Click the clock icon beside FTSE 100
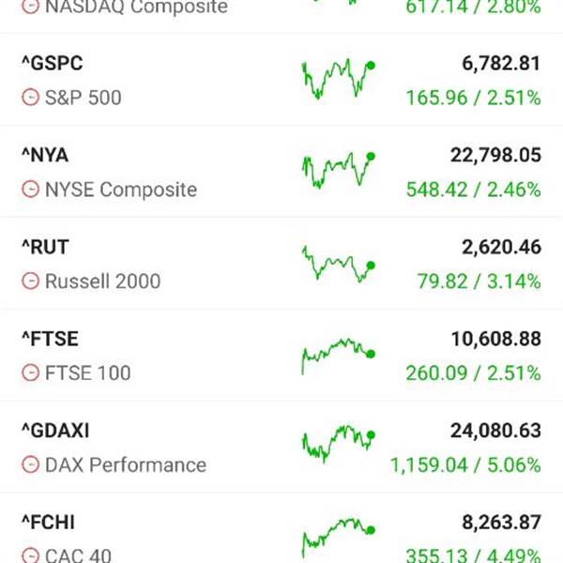The image size is (563, 563). pos(30,373)
